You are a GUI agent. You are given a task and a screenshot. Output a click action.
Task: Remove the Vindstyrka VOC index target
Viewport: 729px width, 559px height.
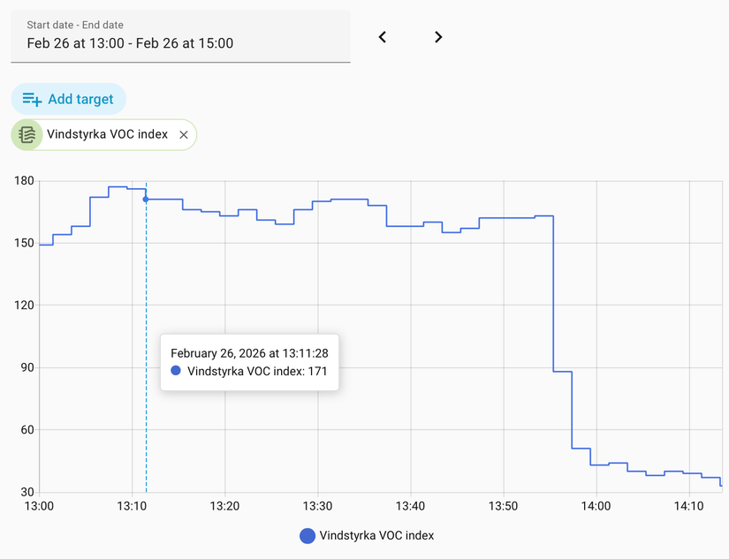[183, 134]
